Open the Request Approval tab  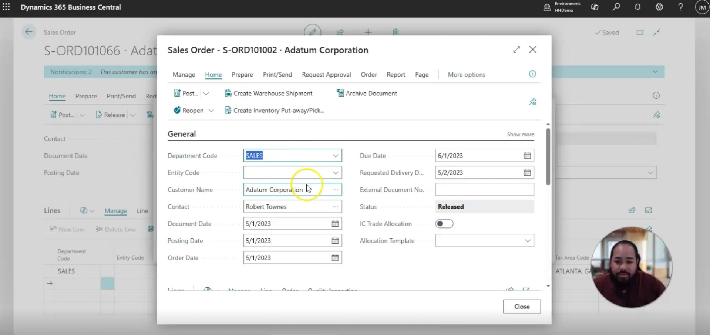(x=326, y=75)
